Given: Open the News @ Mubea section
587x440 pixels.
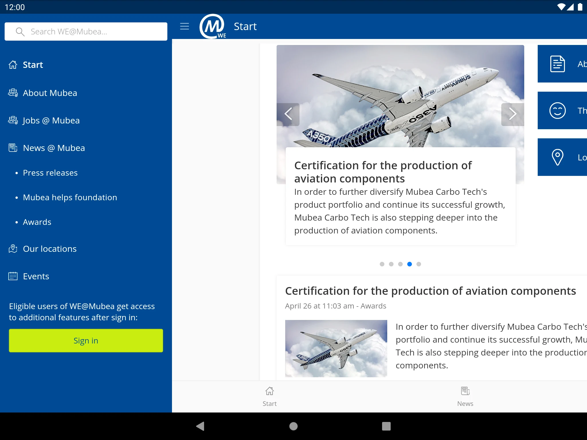Looking at the screenshot, I should coord(54,148).
